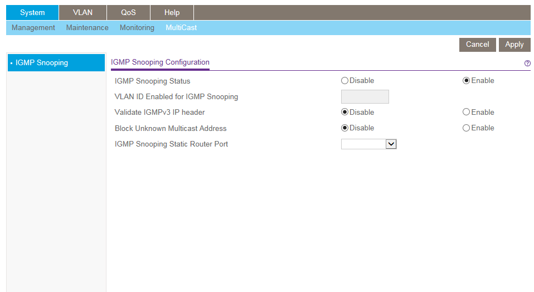Select the MultiCast submenu
Viewport: 534px width, 292px height.
[181, 28]
